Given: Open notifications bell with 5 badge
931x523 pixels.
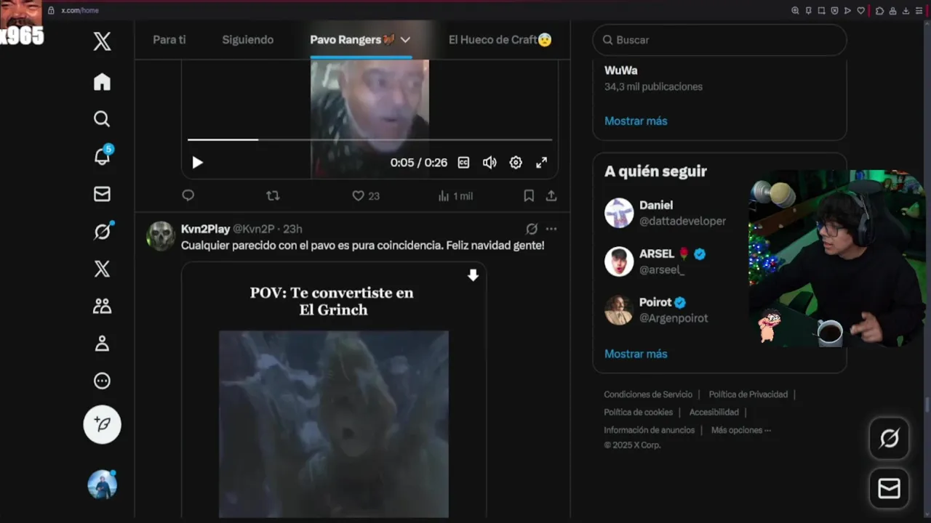Looking at the screenshot, I should point(102,156).
